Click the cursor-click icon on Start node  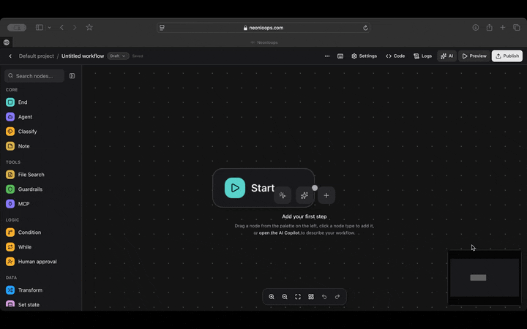[283, 195]
